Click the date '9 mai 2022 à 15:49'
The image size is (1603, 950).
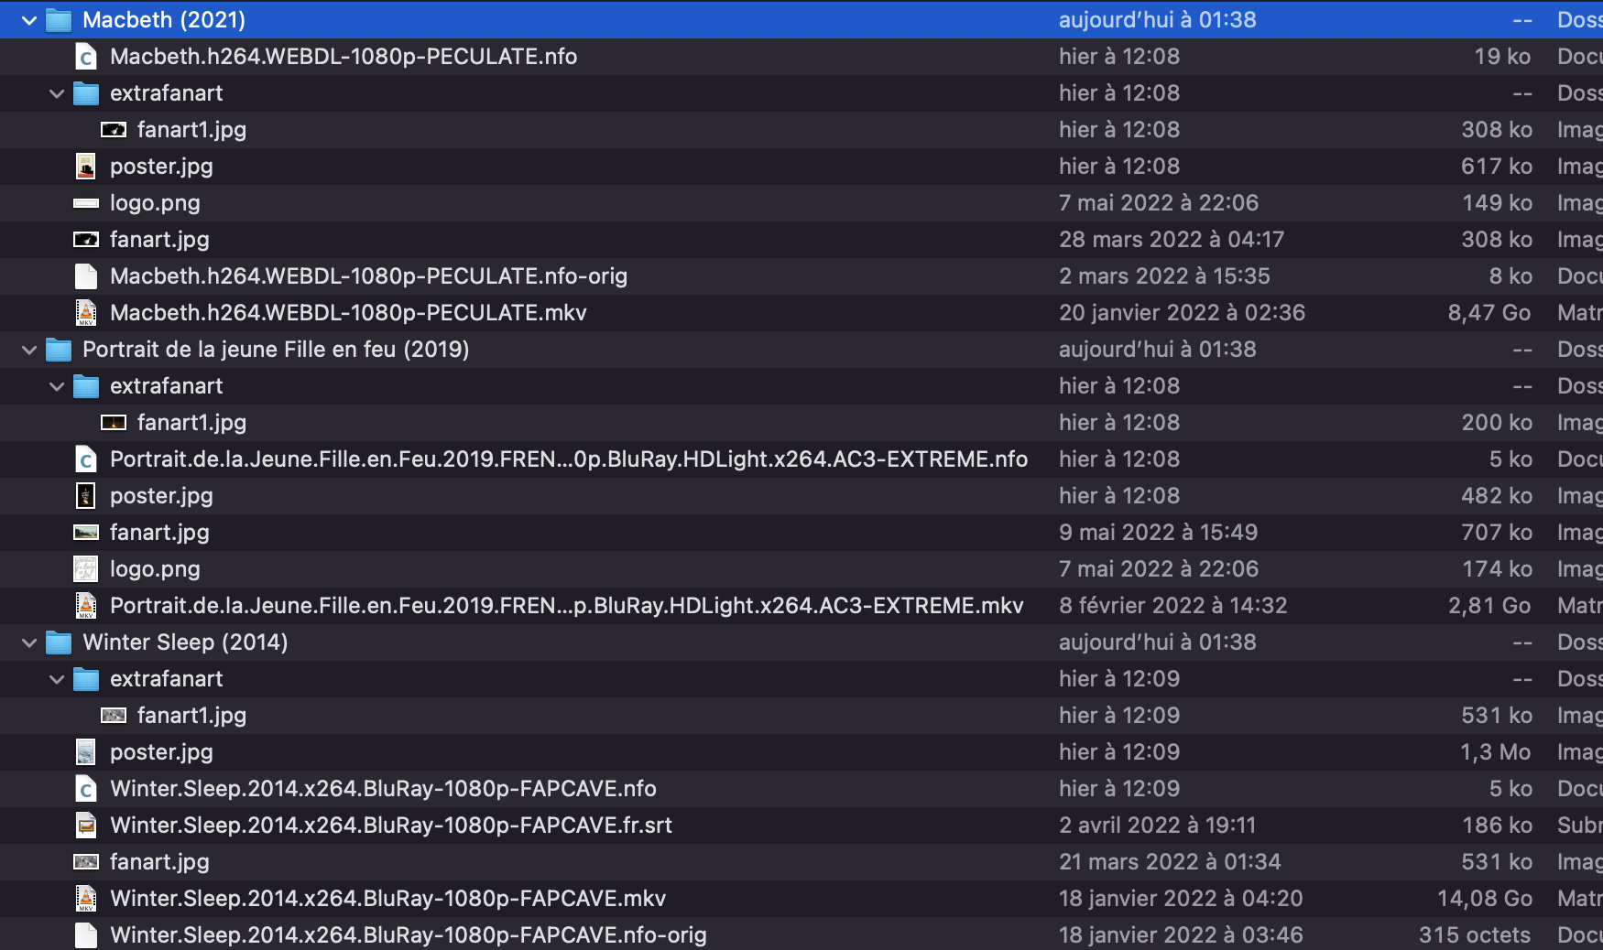pyautogui.click(x=1159, y=533)
